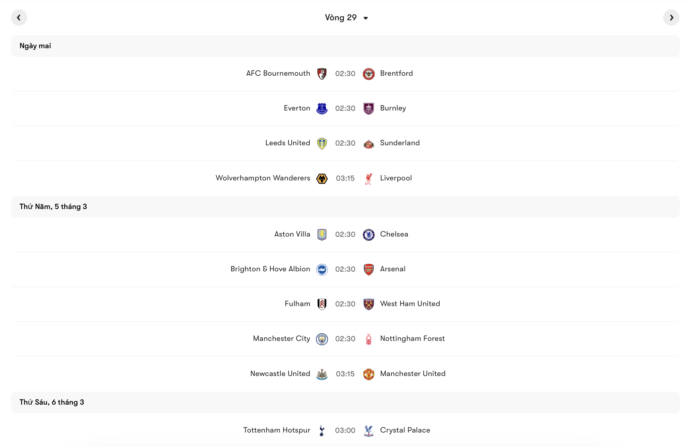Click the 02:30 kickoff time for Fulham
Image resolution: width=690 pixels, height=447 pixels.
coord(345,304)
